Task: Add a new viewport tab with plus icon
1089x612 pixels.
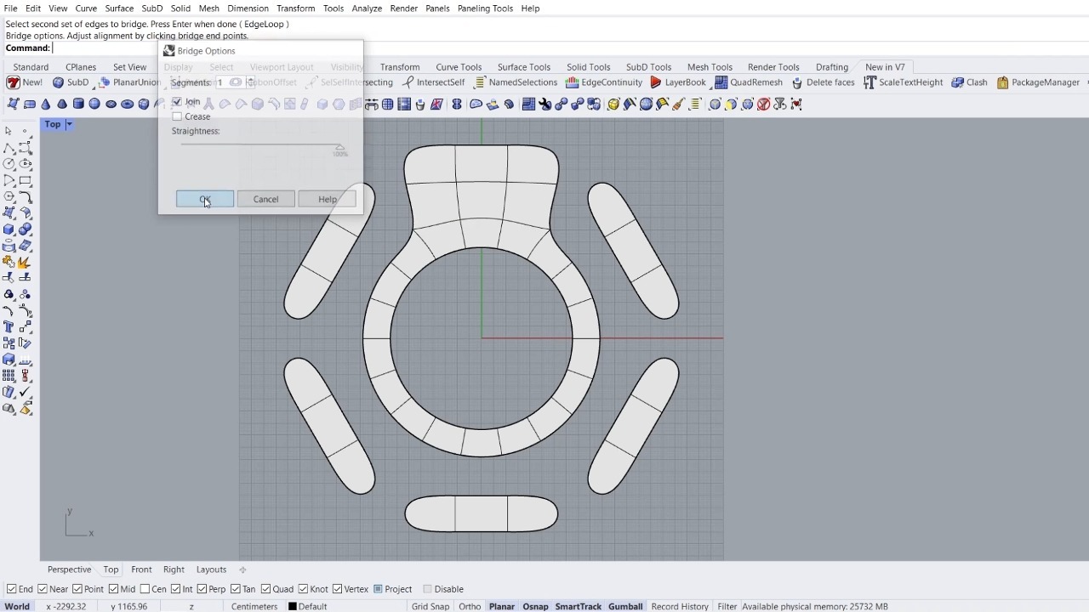Action: click(242, 569)
